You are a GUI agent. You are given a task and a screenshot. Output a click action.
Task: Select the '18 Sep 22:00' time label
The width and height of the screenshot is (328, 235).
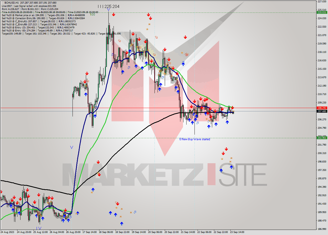coord(122,232)
